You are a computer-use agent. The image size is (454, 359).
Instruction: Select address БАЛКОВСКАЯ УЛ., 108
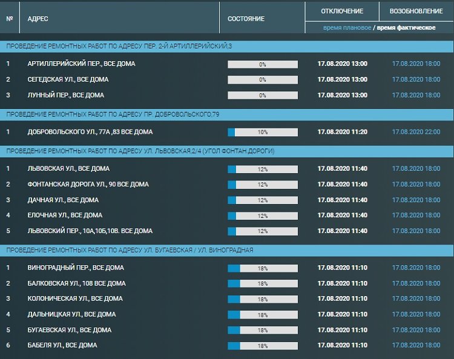[77, 283]
